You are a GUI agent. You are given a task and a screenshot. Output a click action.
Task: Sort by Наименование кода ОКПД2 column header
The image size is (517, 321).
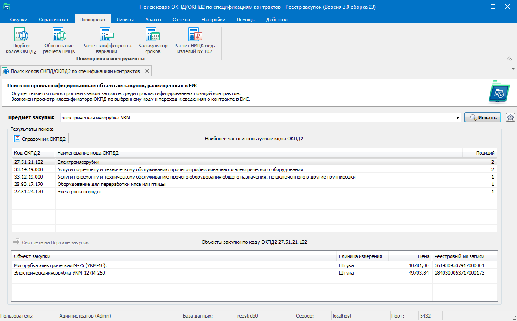[259, 153]
